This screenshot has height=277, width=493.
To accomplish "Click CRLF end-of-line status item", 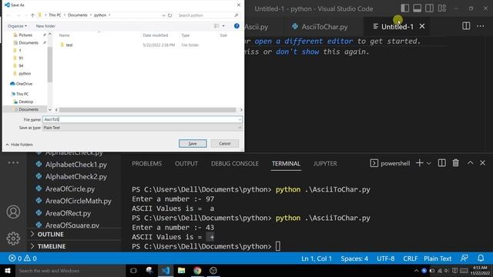I will pos(411,259).
